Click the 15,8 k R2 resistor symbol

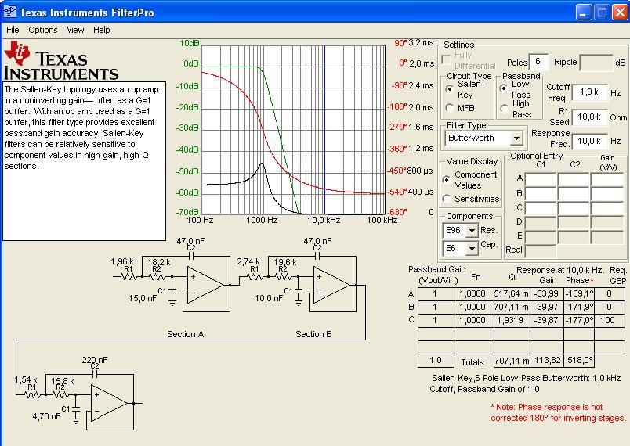click(x=60, y=394)
